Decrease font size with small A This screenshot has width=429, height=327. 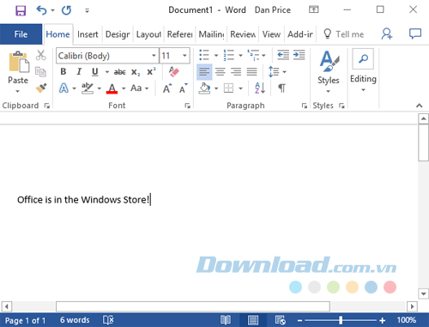(x=184, y=88)
